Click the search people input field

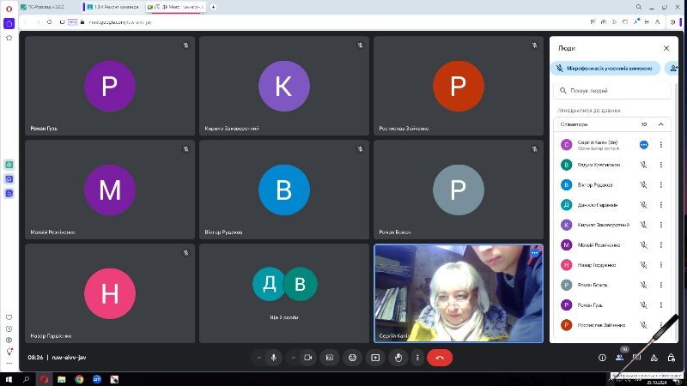click(x=611, y=89)
